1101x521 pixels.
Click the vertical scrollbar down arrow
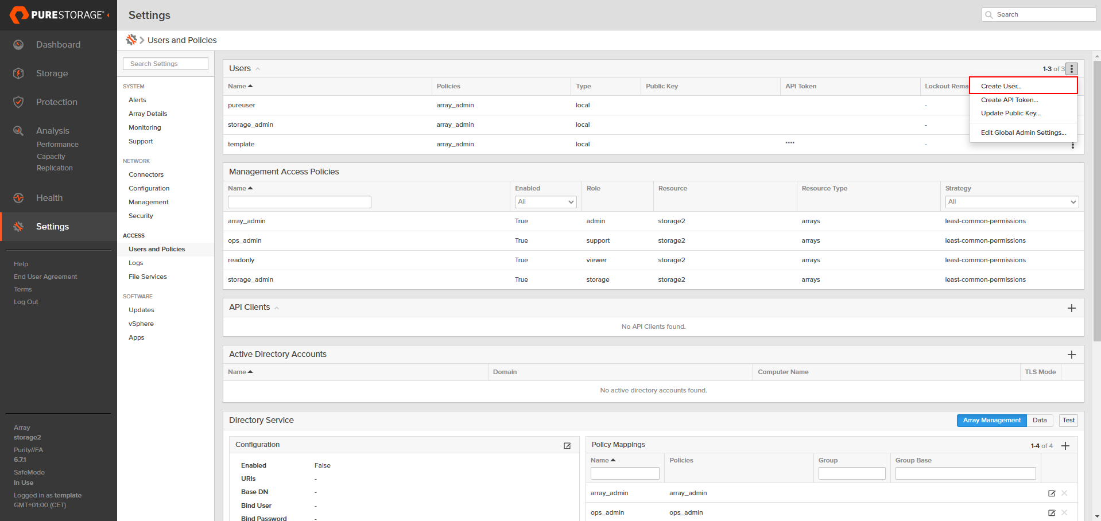[x=1097, y=516]
